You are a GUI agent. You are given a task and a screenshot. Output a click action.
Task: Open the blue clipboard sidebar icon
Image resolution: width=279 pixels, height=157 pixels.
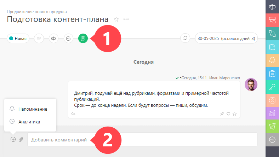[x=272, y=74]
